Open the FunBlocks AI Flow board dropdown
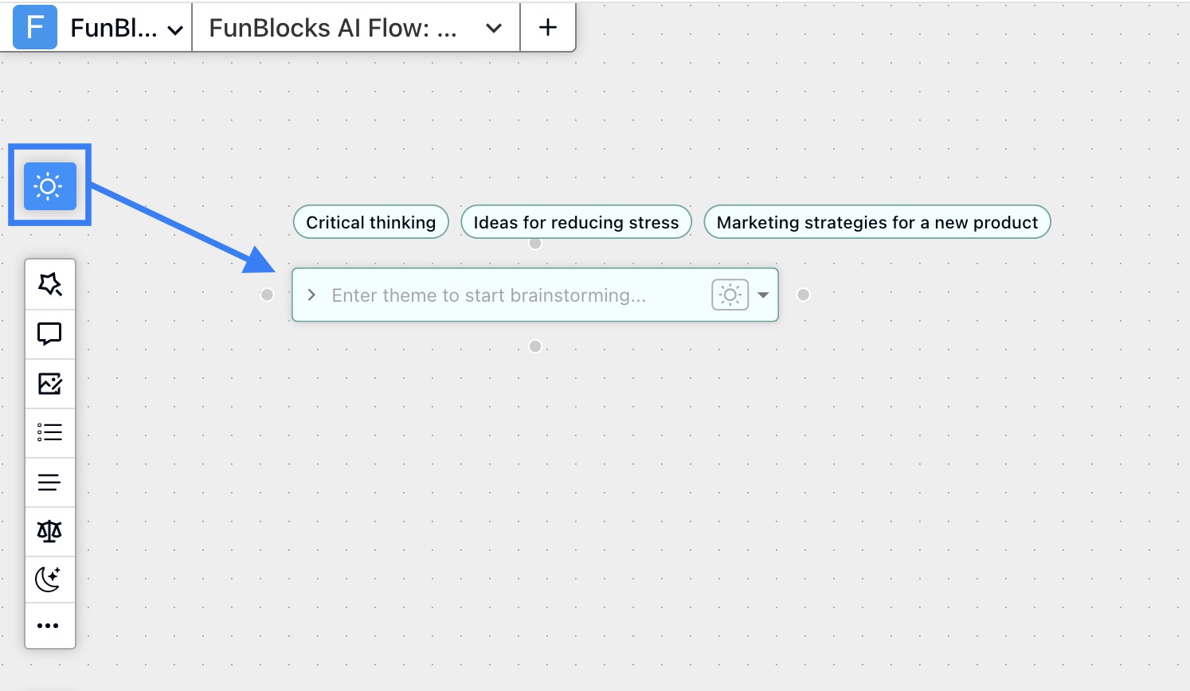This screenshot has height=691, width=1190. [x=493, y=26]
